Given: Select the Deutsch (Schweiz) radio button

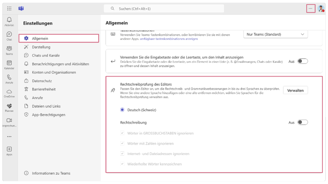Looking at the screenshot, I should tap(122, 110).
